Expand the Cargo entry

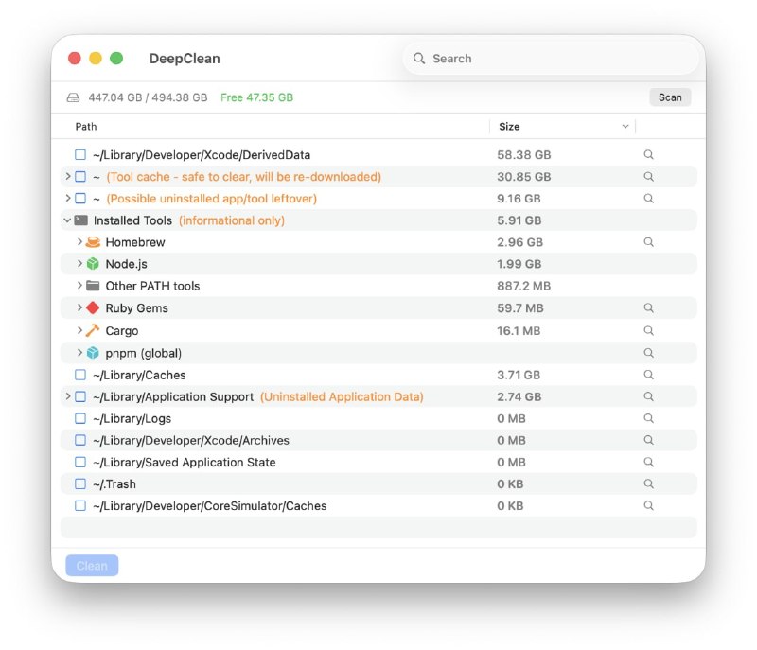click(x=79, y=330)
